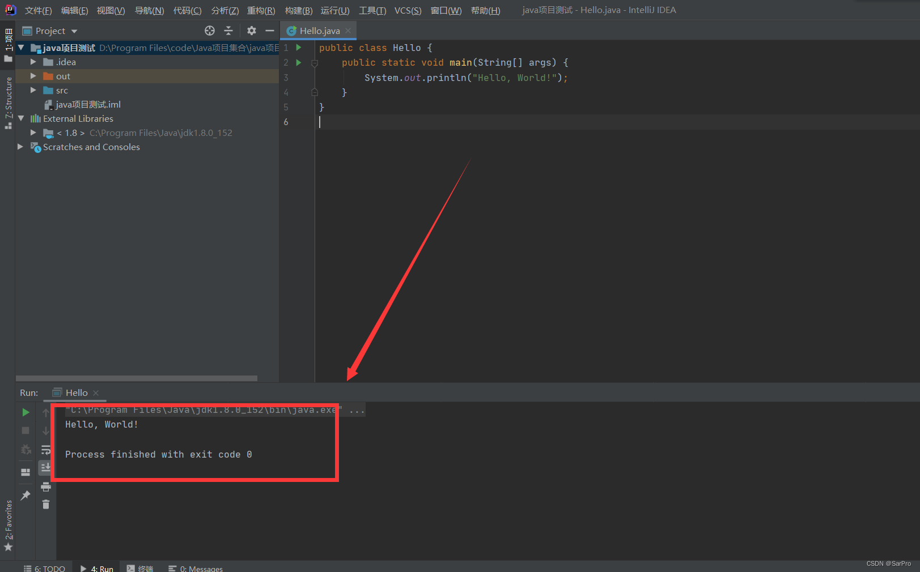
Task: Run main via line 2 gutter arrow
Action: [299, 62]
